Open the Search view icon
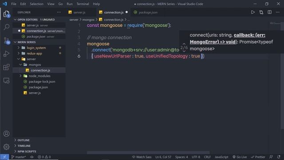Viewport: 284px width, 160px height. click(x=6, y=27)
